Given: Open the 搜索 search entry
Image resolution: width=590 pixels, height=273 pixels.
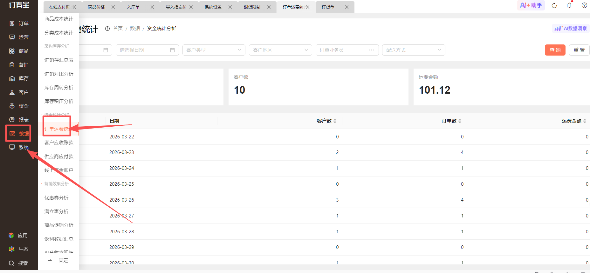Looking at the screenshot, I should tap(18, 263).
